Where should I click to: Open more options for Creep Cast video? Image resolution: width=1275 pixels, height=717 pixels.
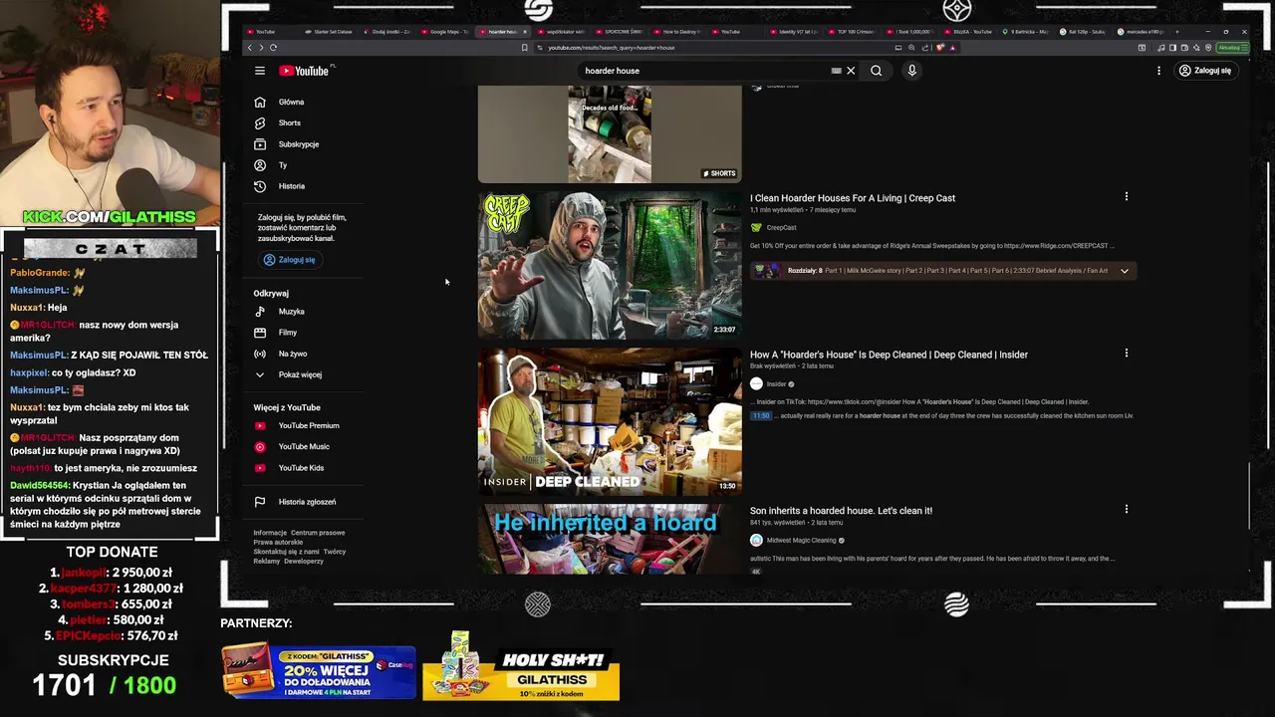(x=1127, y=197)
